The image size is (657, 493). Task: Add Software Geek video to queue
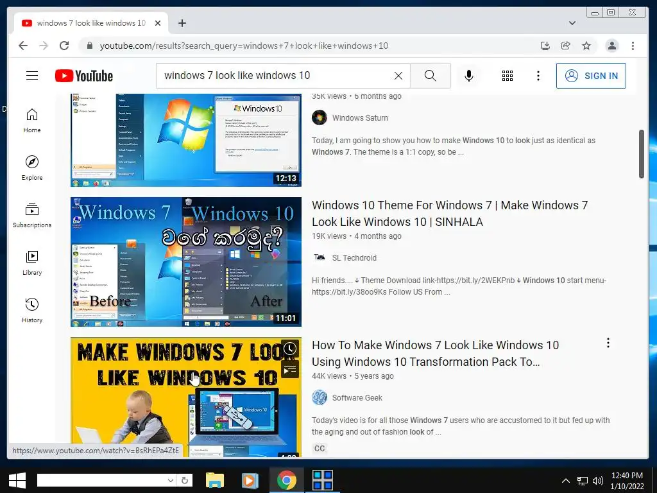tap(289, 369)
